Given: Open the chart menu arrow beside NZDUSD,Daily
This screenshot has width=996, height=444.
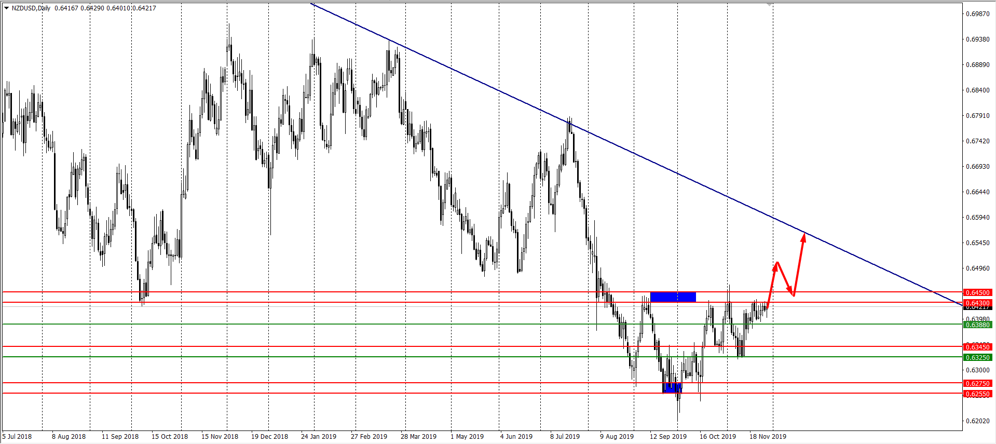Looking at the screenshot, I should (6, 8).
